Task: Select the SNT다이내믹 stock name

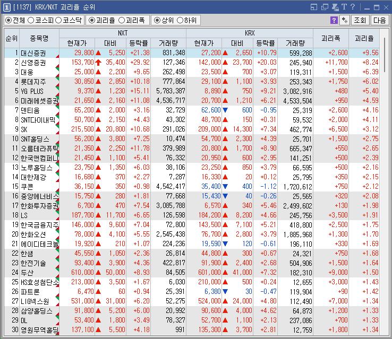Action: pyautogui.click(x=38, y=120)
